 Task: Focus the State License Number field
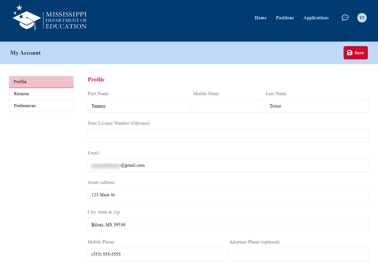tap(228, 136)
